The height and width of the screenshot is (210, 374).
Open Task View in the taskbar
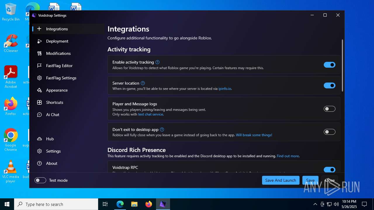click(x=105, y=204)
